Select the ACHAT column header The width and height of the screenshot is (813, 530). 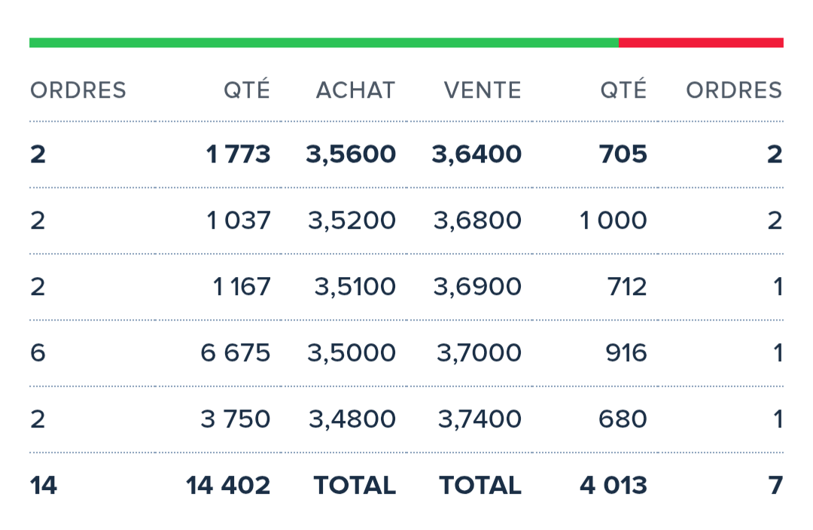pyautogui.click(x=355, y=90)
